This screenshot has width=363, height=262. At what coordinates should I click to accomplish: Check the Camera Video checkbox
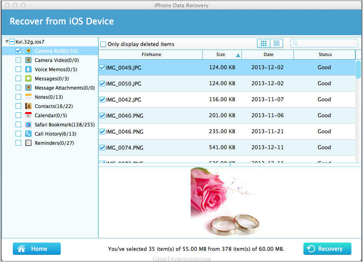coord(18,60)
